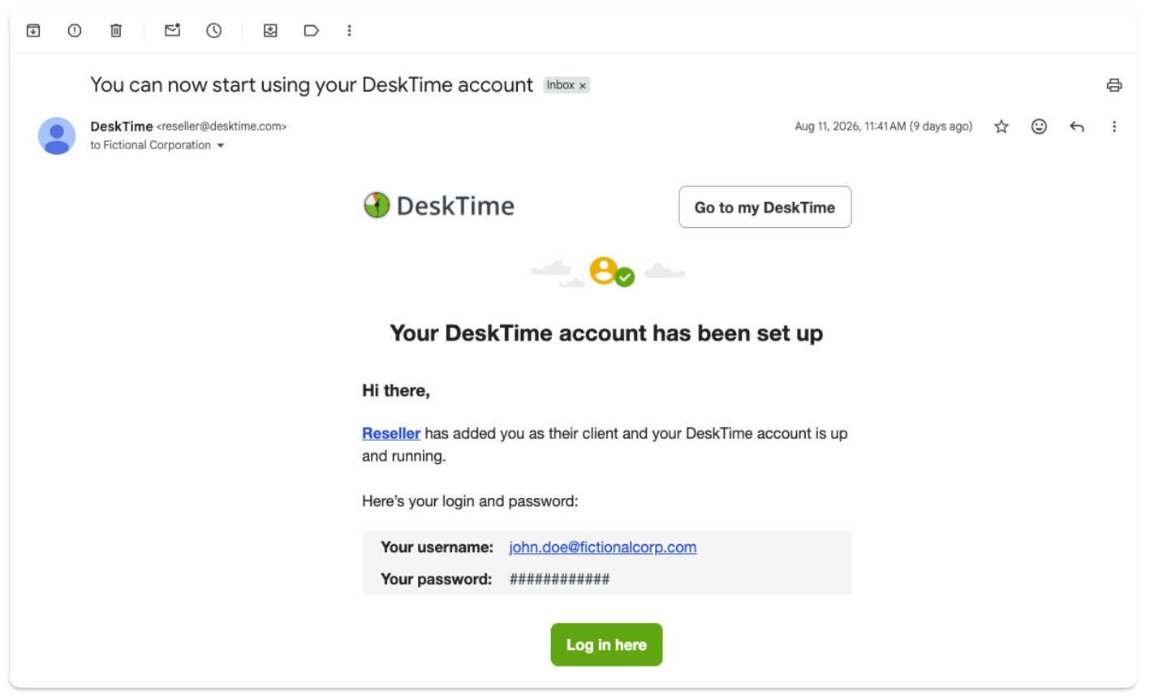The height and width of the screenshot is (699, 1150).
Task: Click the masked password value
Action: (560, 579)
